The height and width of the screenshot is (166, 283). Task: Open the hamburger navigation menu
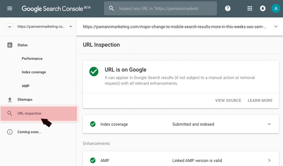tap(10, 8)
